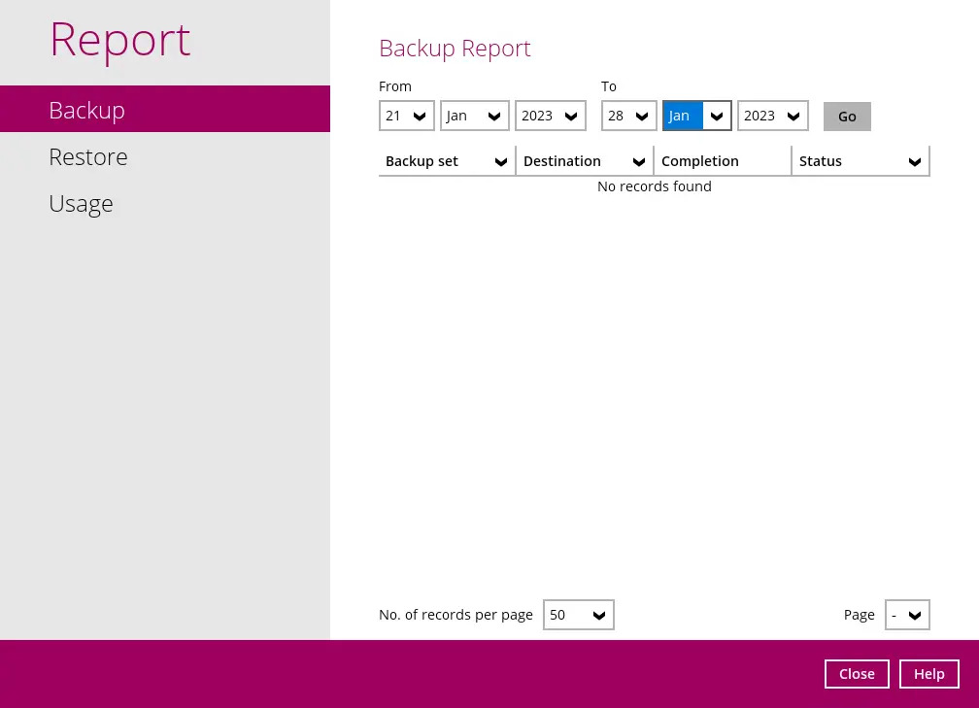This screenshot has height=708, width=979.
Task: Open Help from the bottom bar
Action: [x=928, y=674]
